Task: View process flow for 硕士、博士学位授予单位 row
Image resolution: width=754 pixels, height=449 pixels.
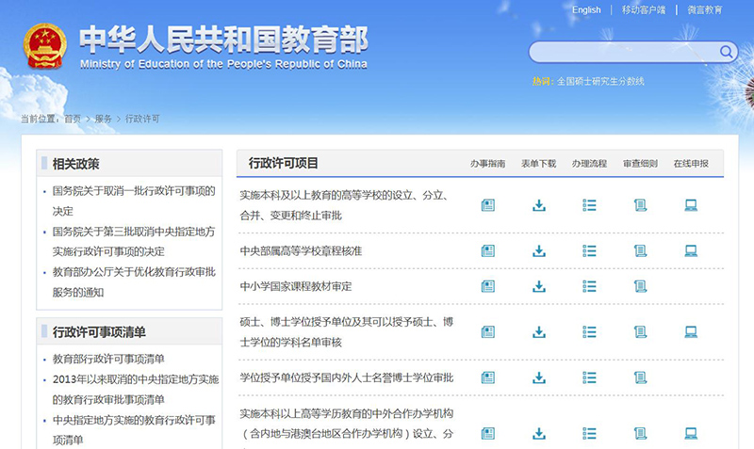Action: (x=590, y=332)
